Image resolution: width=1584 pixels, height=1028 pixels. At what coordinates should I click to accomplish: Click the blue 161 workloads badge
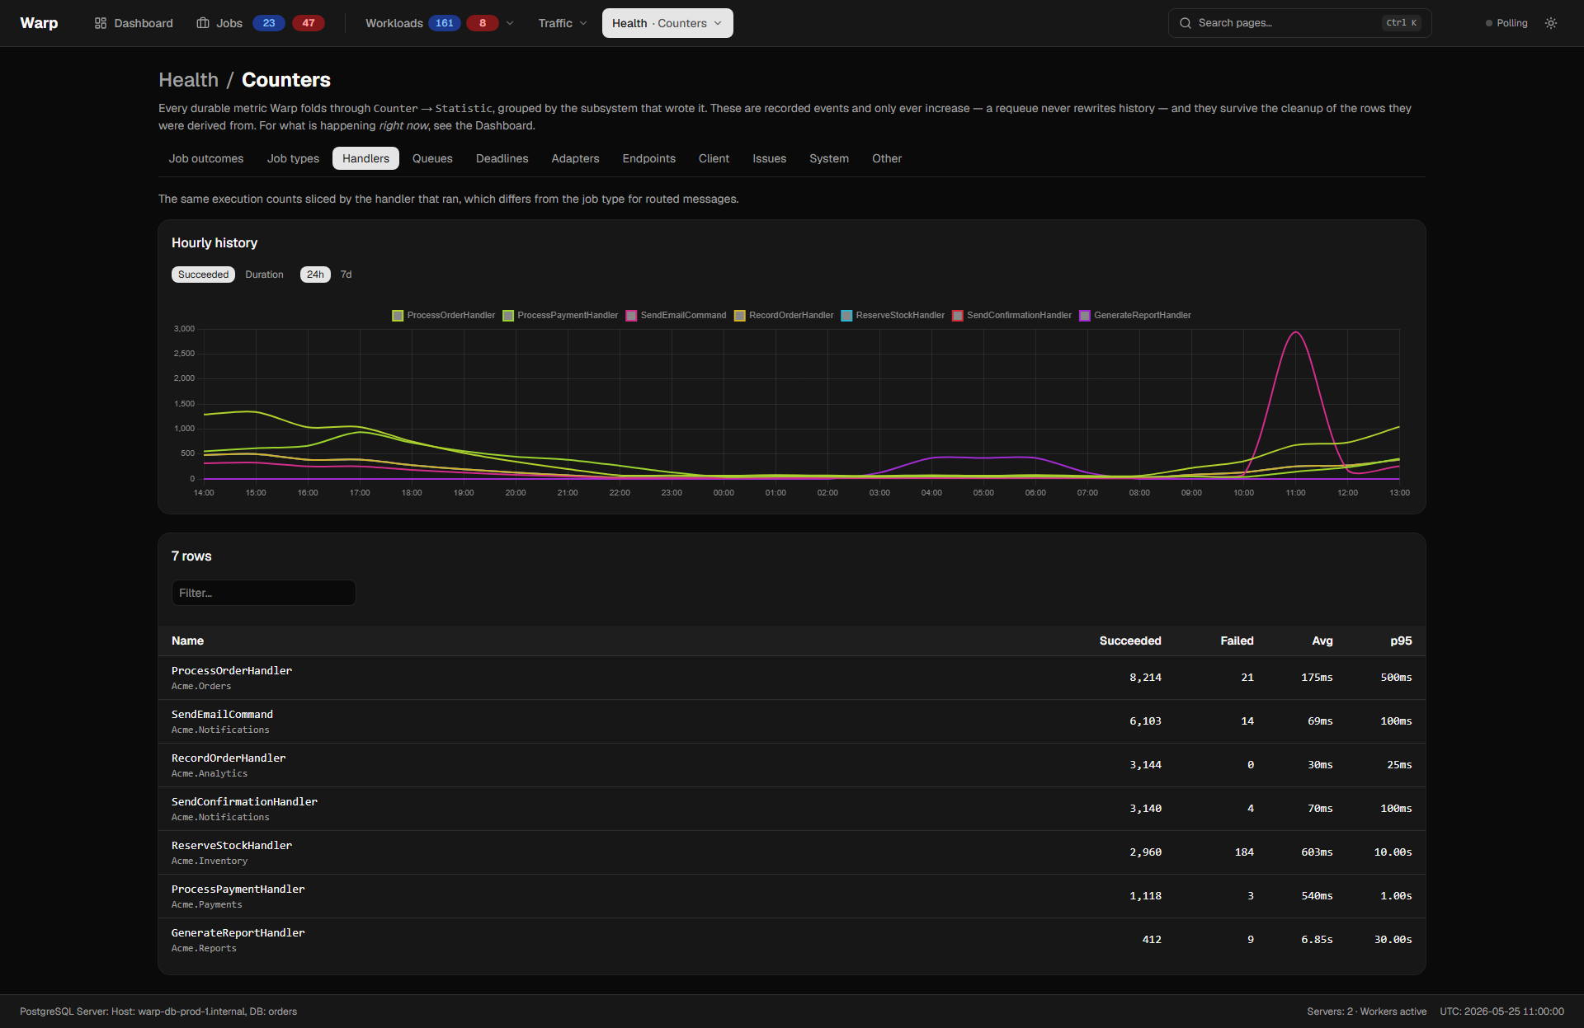[x=445, y=23]
